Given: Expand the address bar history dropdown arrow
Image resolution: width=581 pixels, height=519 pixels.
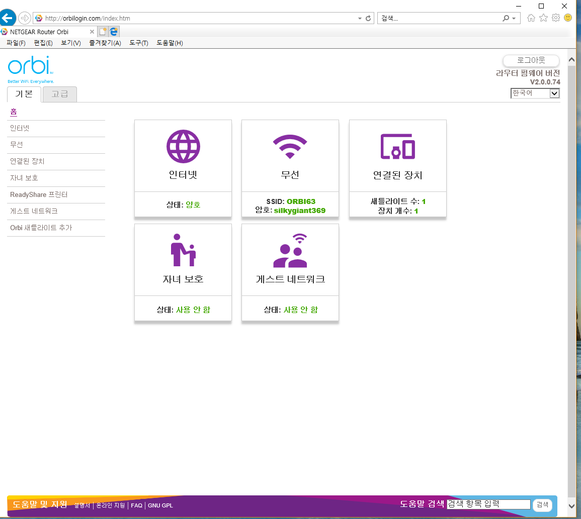Looking at the screenshot, I should click(x=360, y=18).
